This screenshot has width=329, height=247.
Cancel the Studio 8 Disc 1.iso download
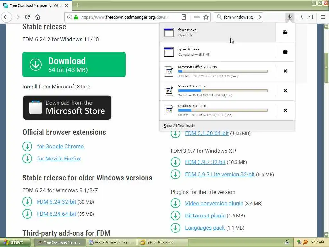(x=285, y=110)
